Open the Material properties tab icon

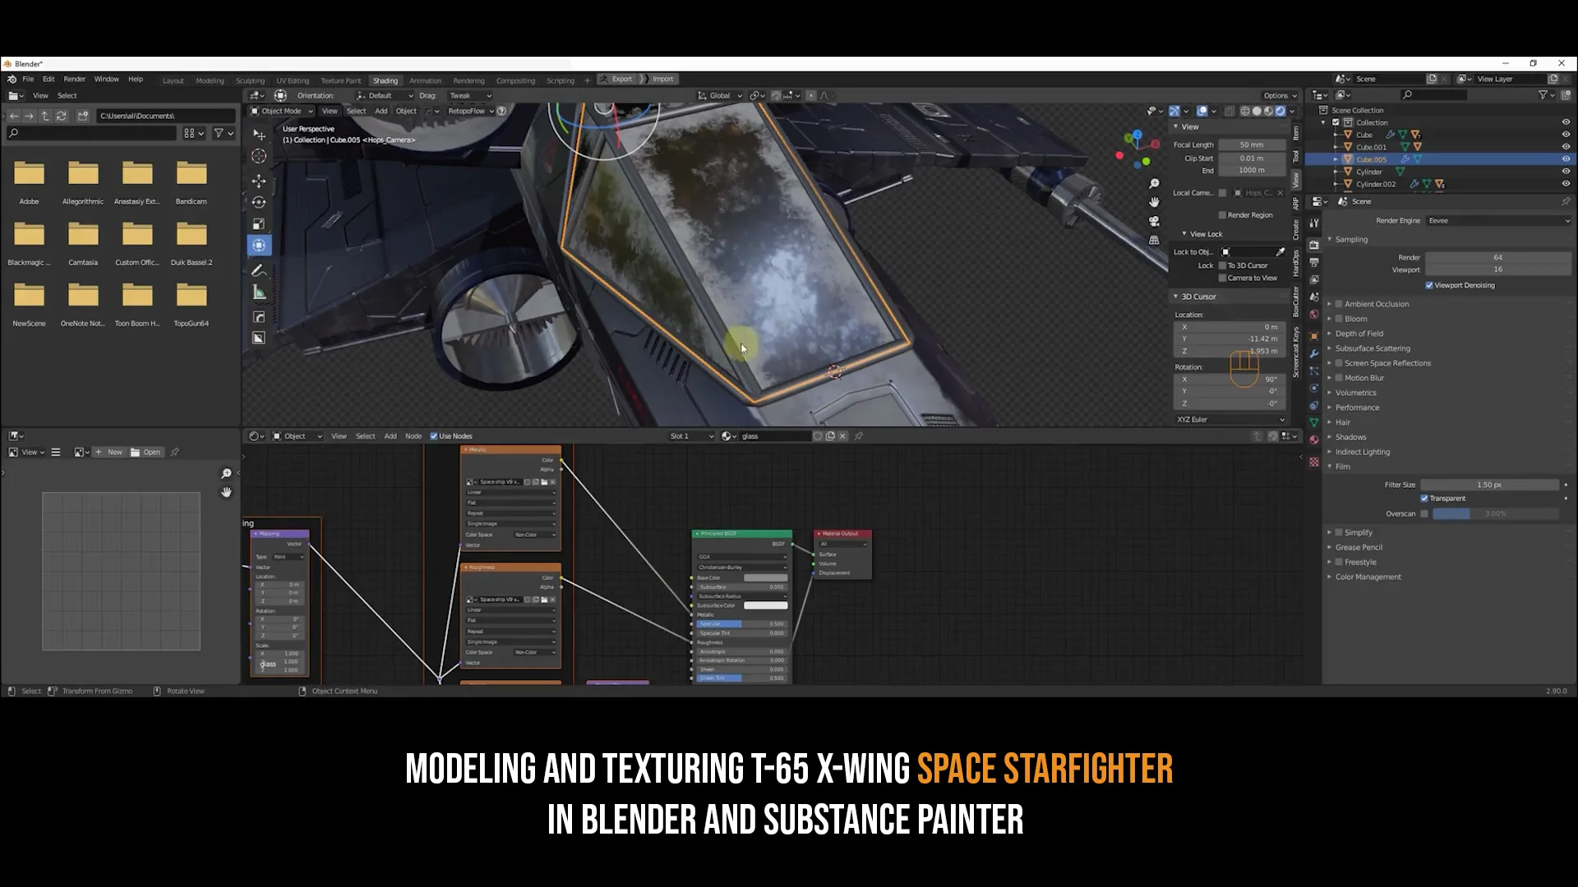(1314, 439)
